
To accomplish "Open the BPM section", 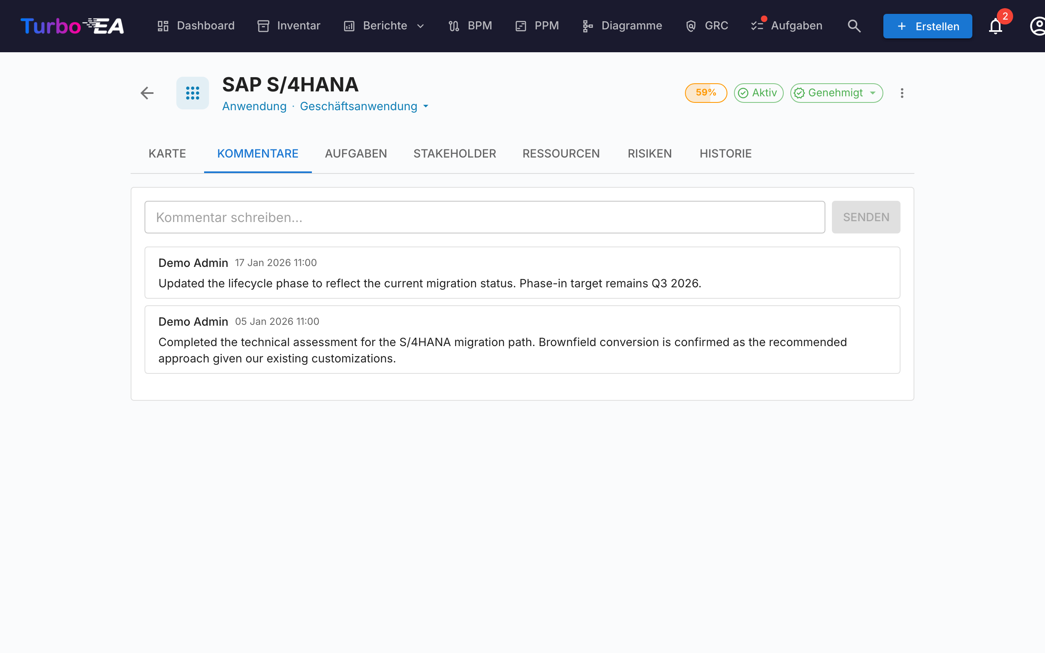I will coord(470,26).
